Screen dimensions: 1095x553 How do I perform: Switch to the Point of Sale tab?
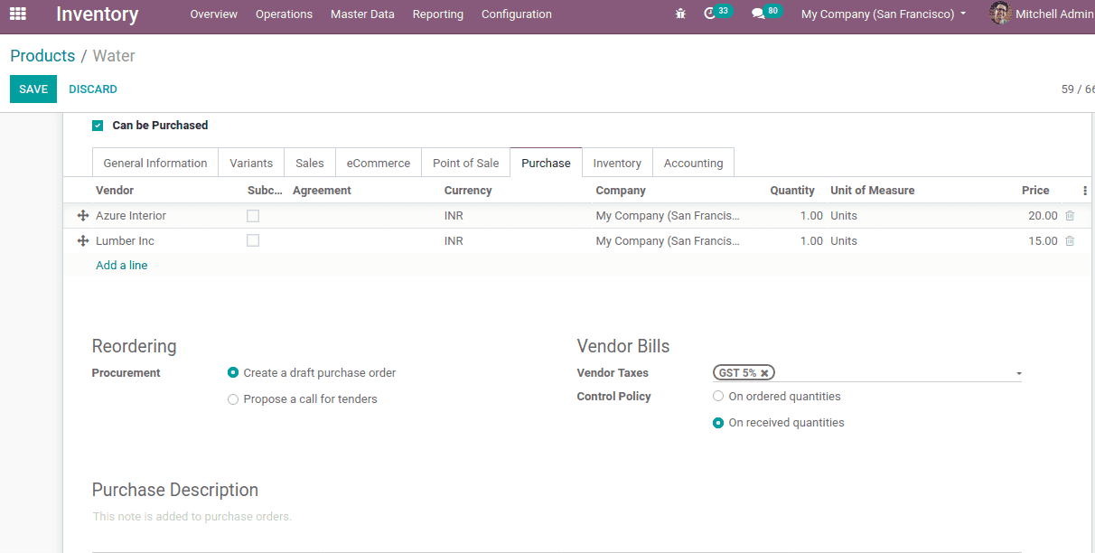[x=465, y=163]
